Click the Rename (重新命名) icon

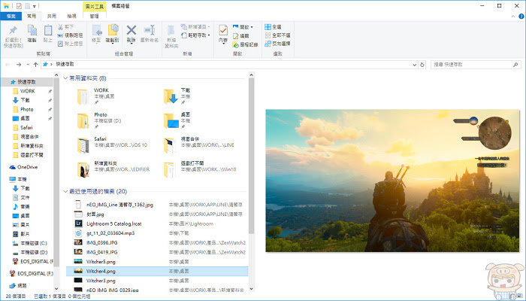150,30
